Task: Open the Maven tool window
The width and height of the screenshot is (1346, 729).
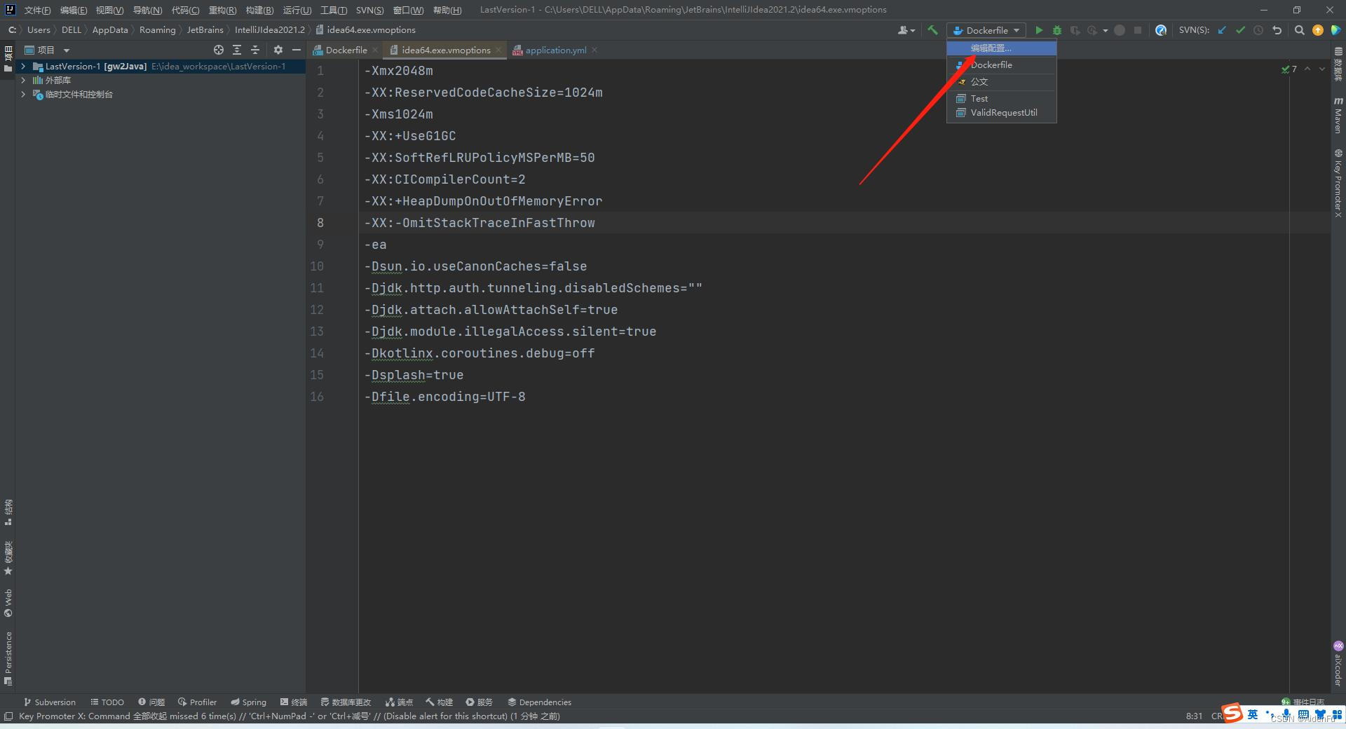Action: (x=1338, y=115)
